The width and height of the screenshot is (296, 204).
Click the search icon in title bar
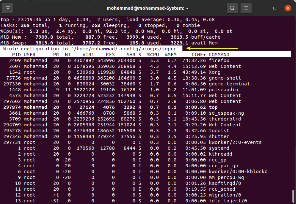(232, 8)
